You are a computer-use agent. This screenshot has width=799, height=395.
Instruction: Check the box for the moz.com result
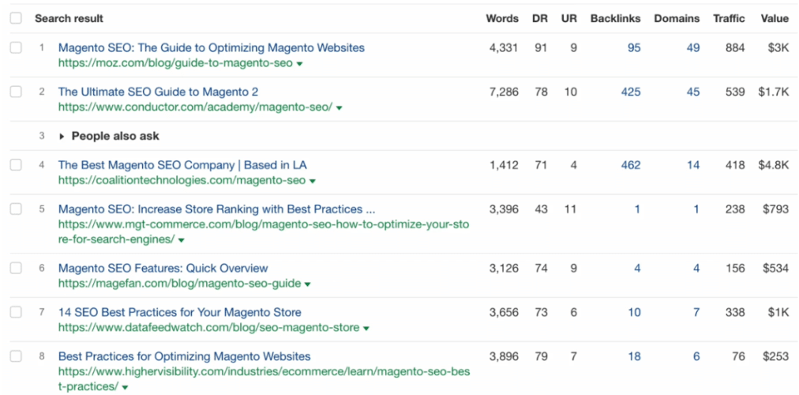tap(16, 48)
